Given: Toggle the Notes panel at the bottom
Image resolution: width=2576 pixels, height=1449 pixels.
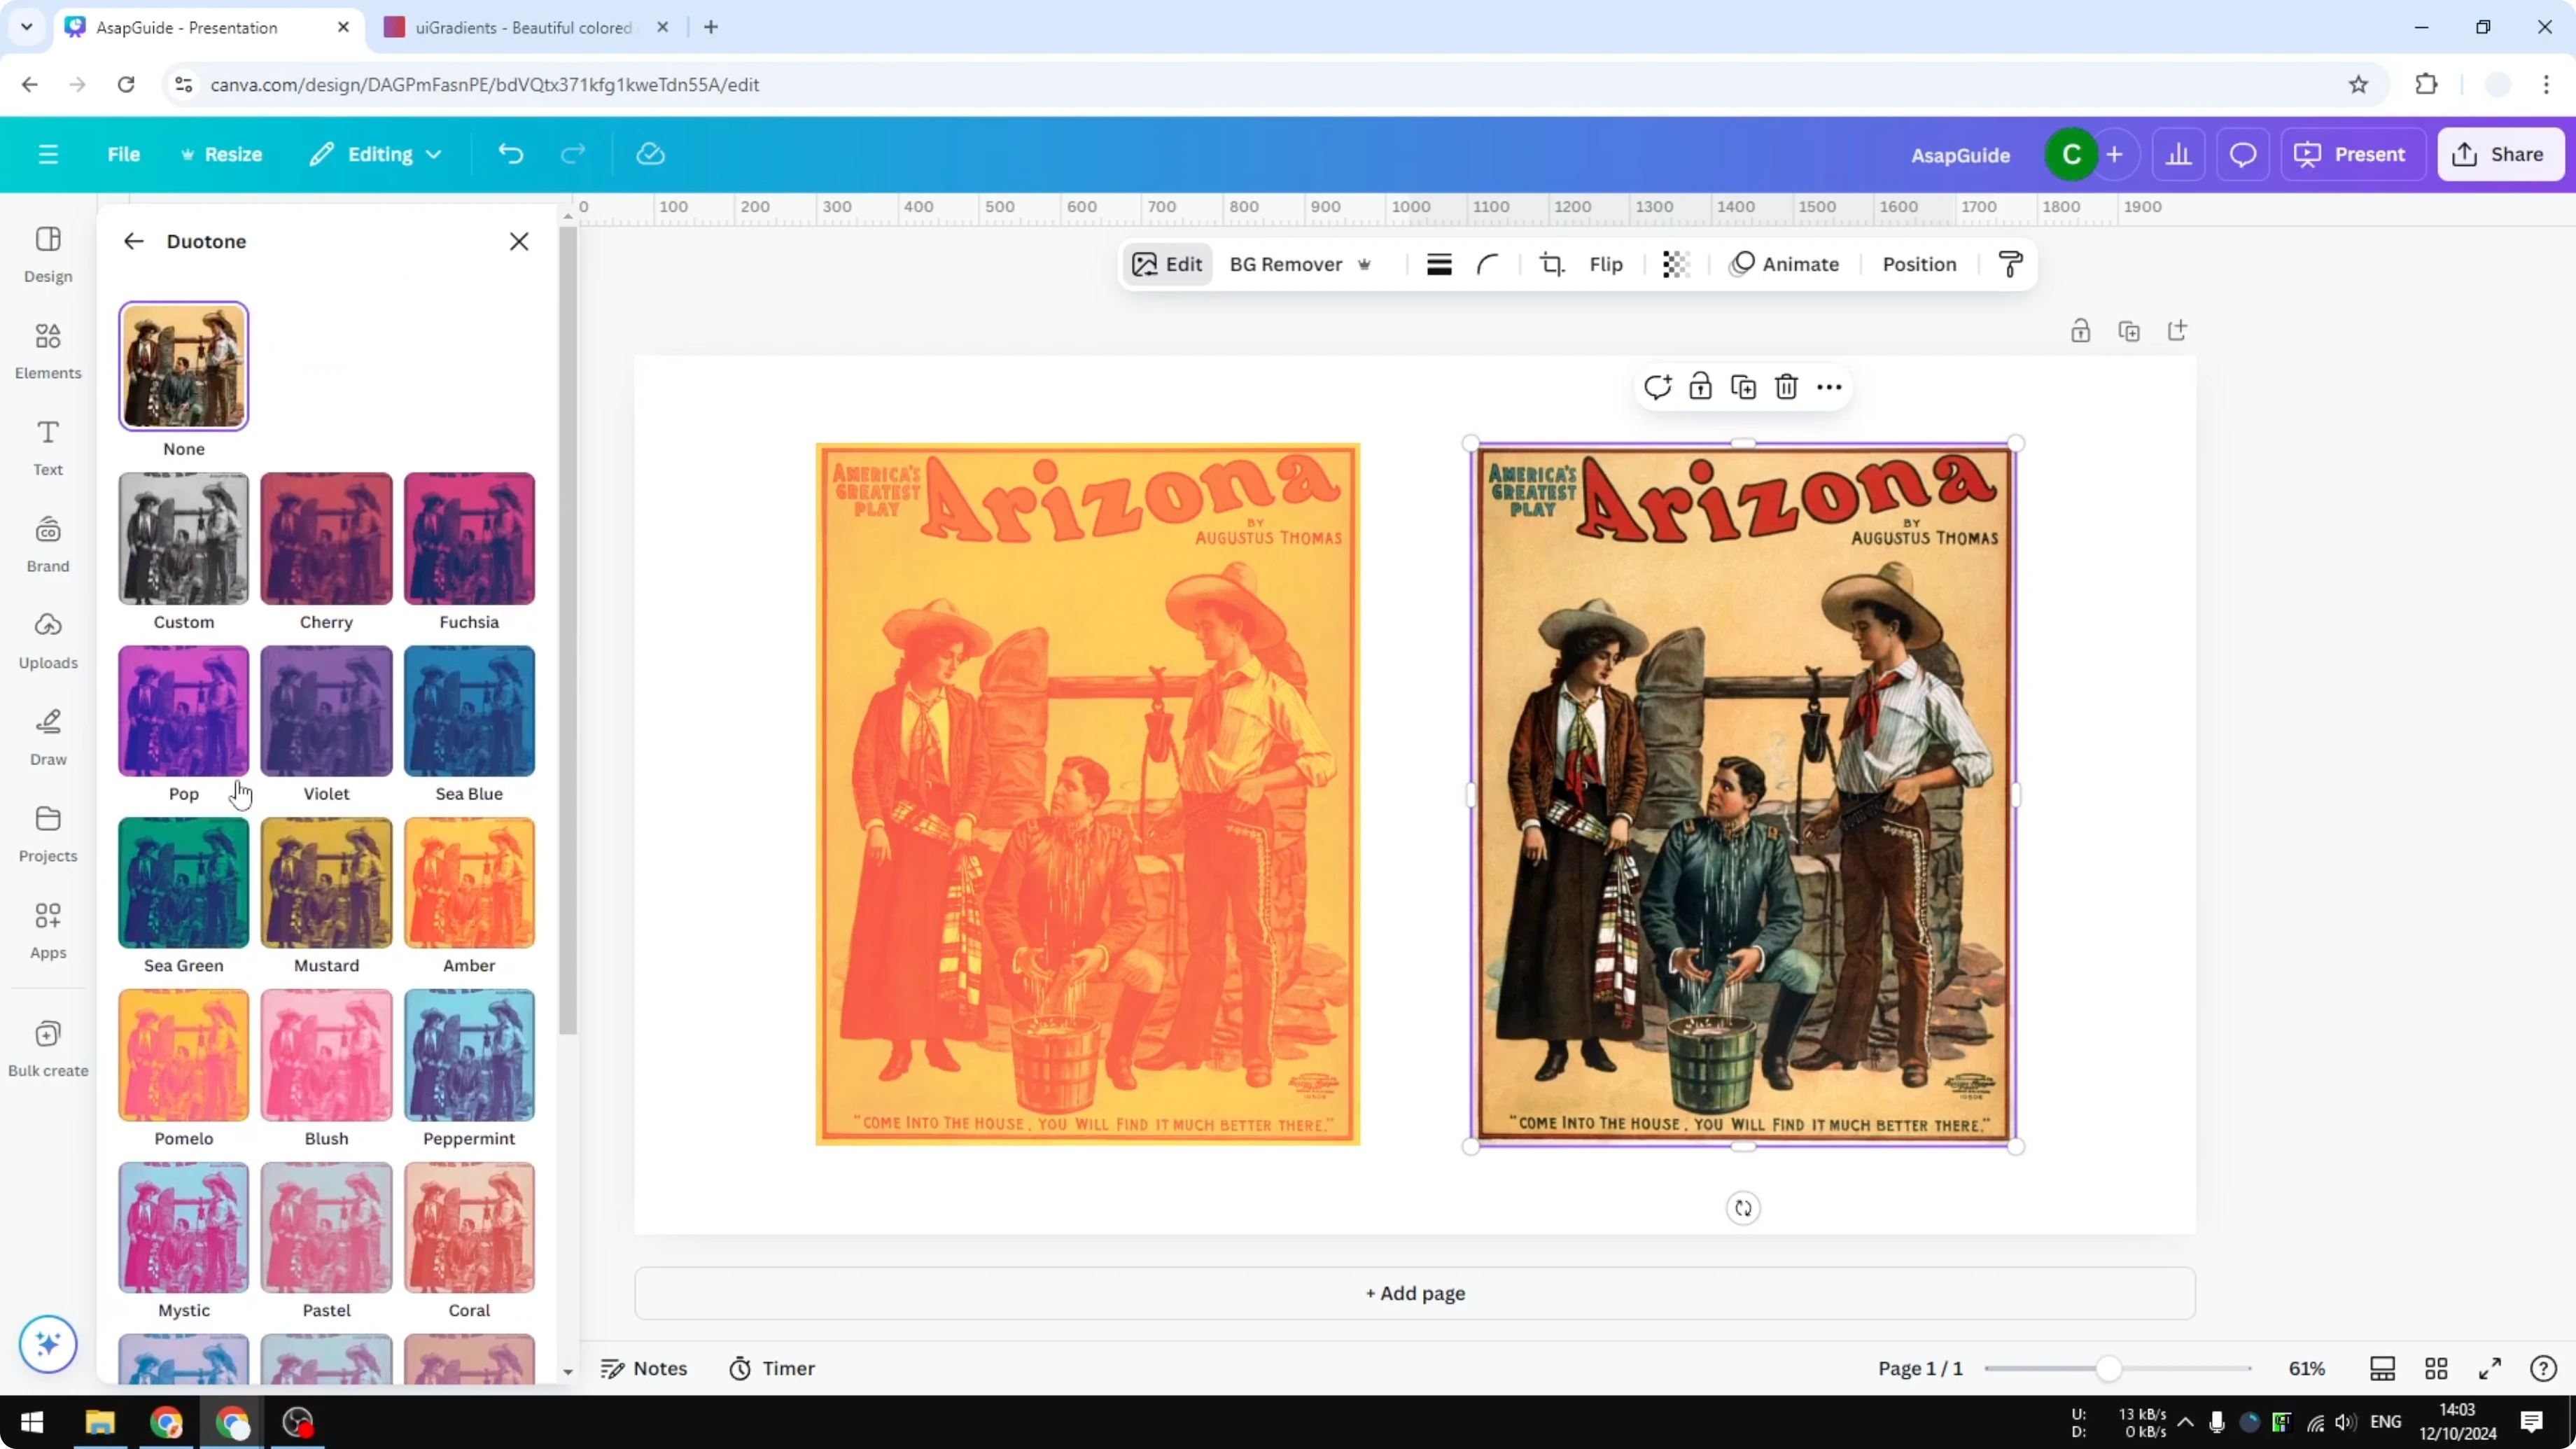Looking at the screenshot, I should [644, 1368].
